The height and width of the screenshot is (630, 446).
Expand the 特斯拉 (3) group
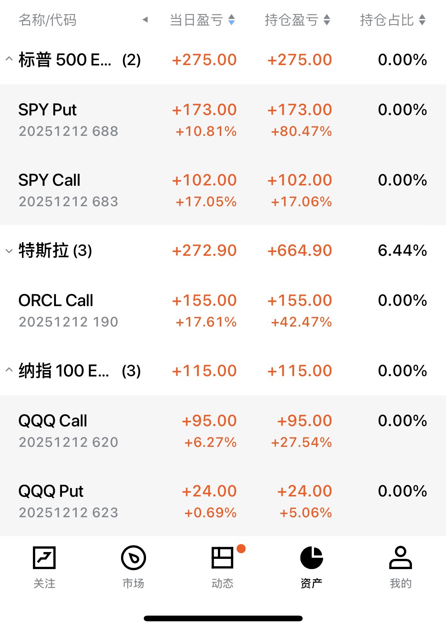coord(9,250)
